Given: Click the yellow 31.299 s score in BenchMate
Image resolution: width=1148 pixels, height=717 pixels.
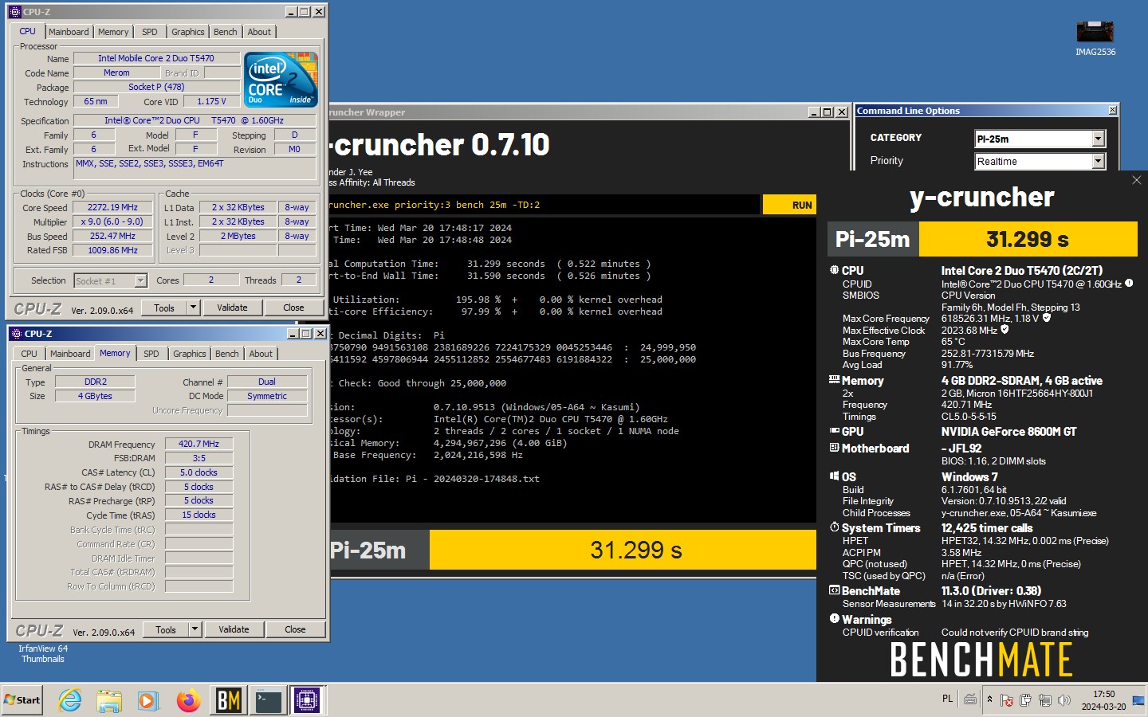Looking at the screenshot, I should point(1028,239).
